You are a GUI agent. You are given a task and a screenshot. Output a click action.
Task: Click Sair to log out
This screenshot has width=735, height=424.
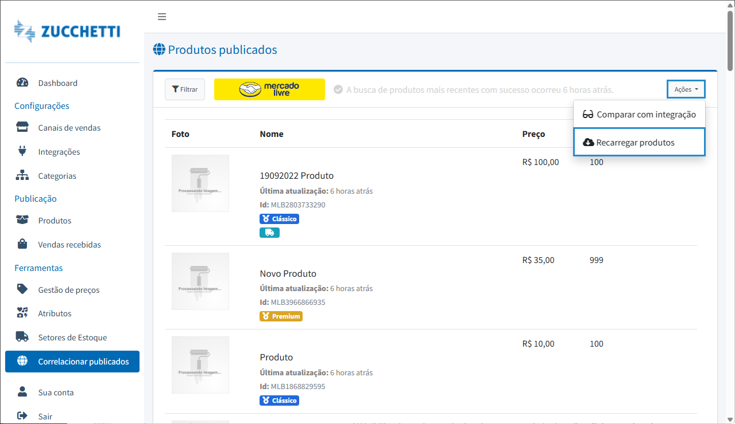(45, 416)
